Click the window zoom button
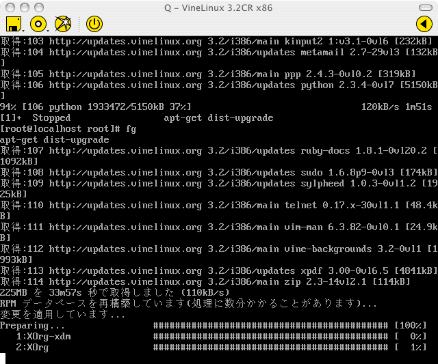The image size is (438, 364). [39, 8]
